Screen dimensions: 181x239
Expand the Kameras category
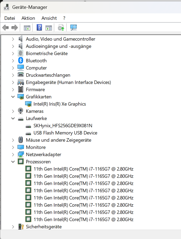pos(13,111)
